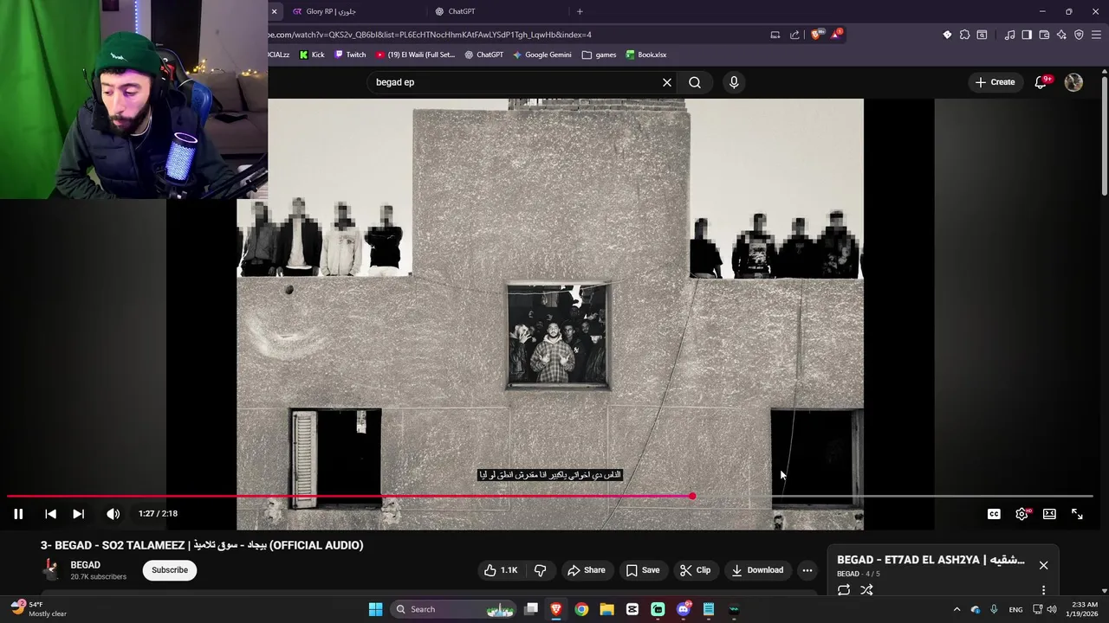Image resolution: width=1109 pixels, height=623 pixels.
Task: Click the browser address bar URL
Action: point(430,35)
